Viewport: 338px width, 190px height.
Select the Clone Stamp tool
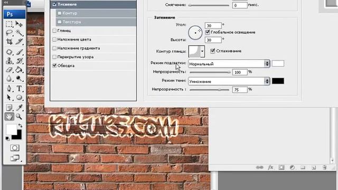[9, 61]
